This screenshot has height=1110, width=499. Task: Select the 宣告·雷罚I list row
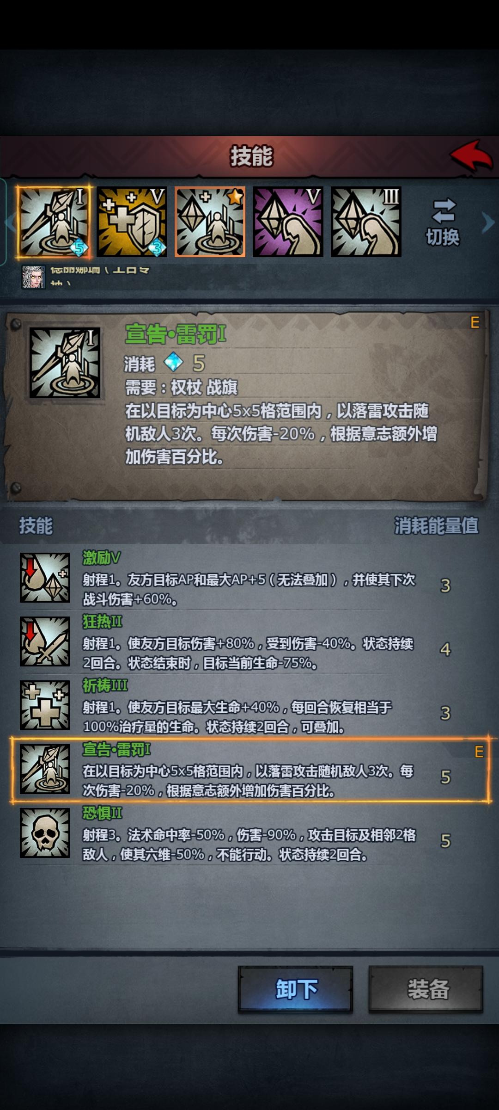click(250, 770)
